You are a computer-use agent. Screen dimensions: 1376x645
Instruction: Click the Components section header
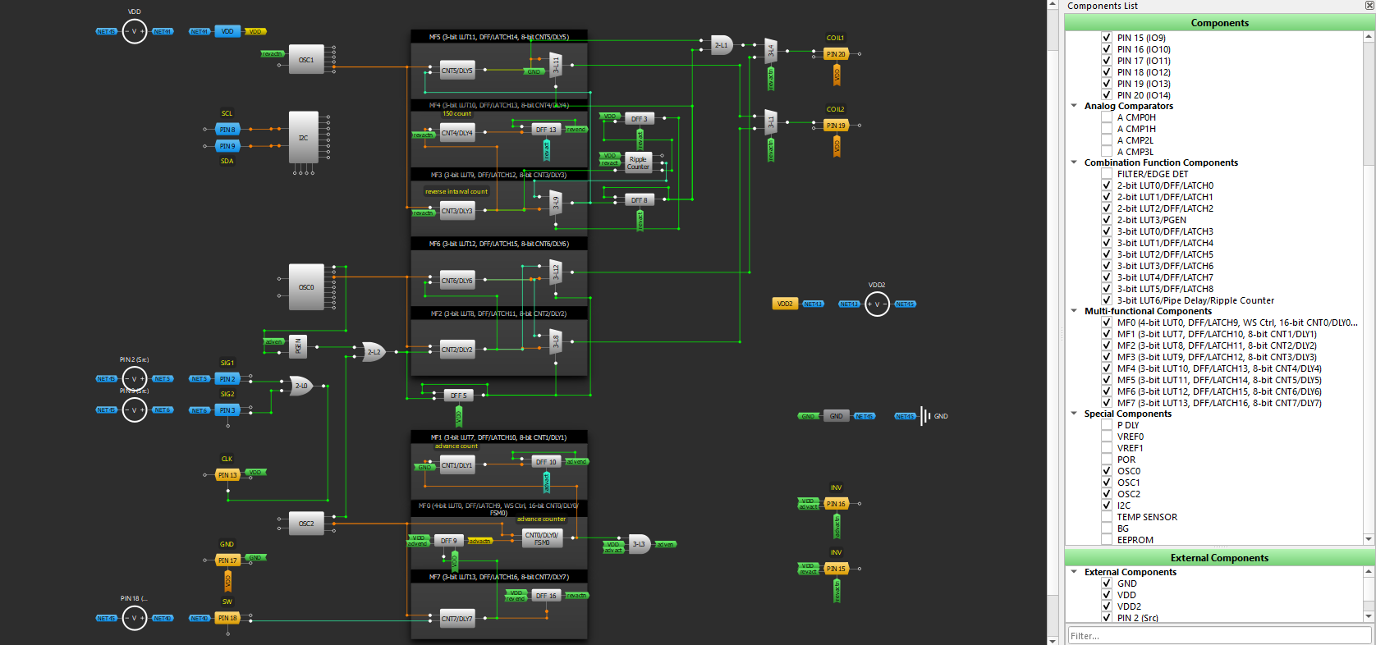click(1219, 23)
